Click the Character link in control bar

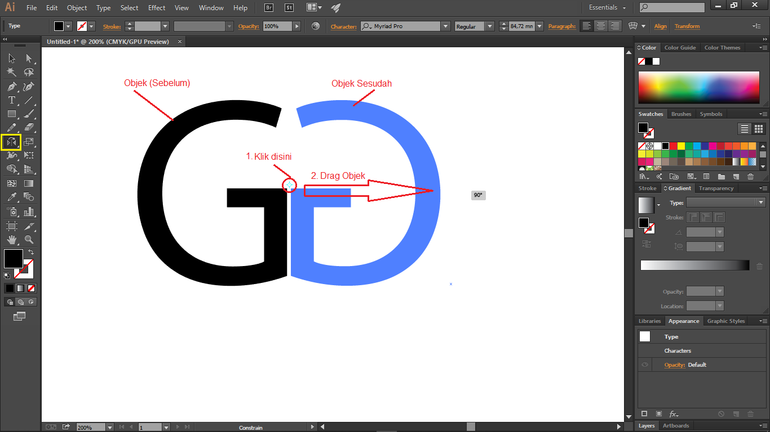tap(343, 26)
